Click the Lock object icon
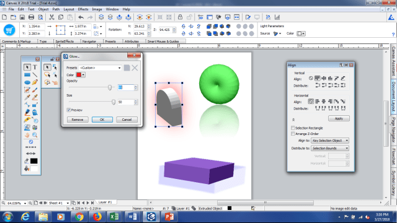The height and width of the screenshot is (223, 397). pyautogui.click(x=180, y=17)
